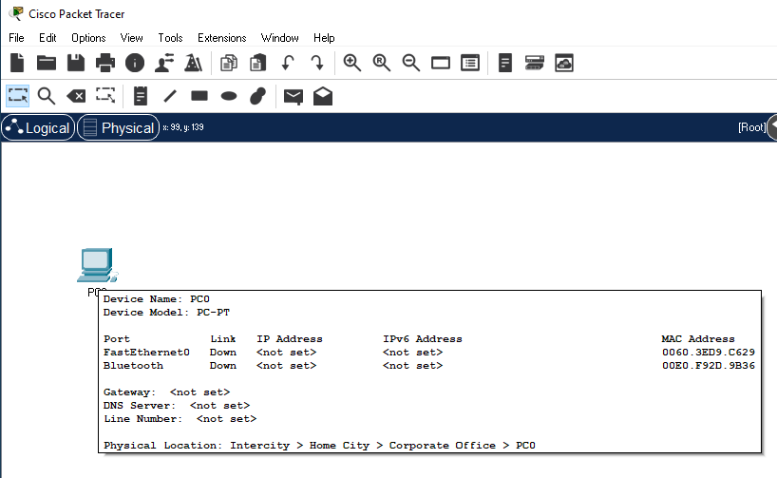777x478 pixels.
Task: Open the Edit menu
Action: click(47, 38)
